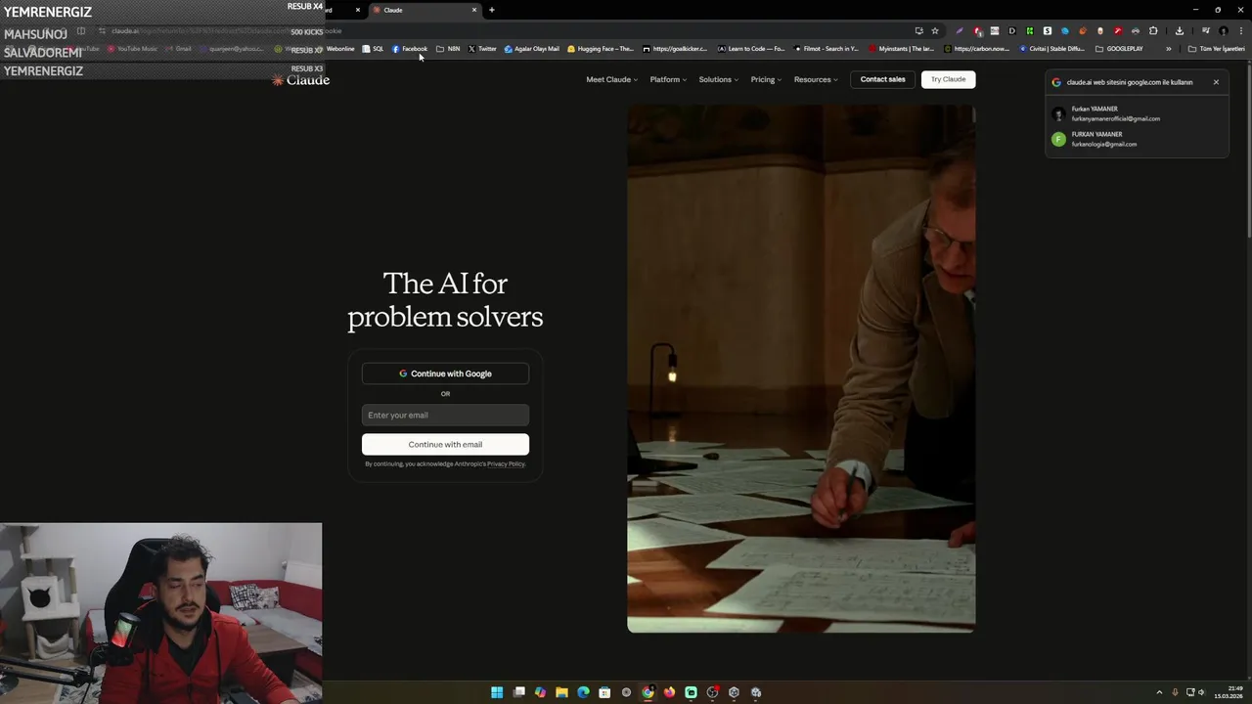Bookmark this page with the star icon
The height and width of the screenshot is (704, 1252).
(935, 30)
